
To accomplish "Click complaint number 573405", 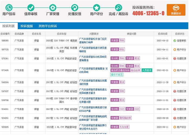I will [x=5, y=70].
